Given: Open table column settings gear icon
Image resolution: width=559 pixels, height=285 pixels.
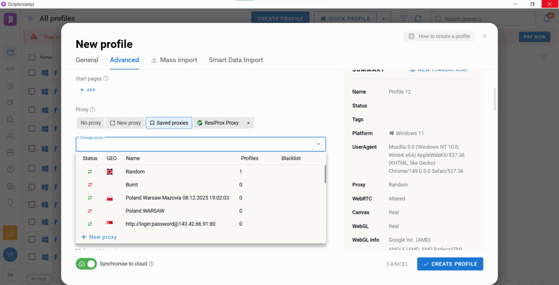Looking at the screenshot, I should pos(544,57).
